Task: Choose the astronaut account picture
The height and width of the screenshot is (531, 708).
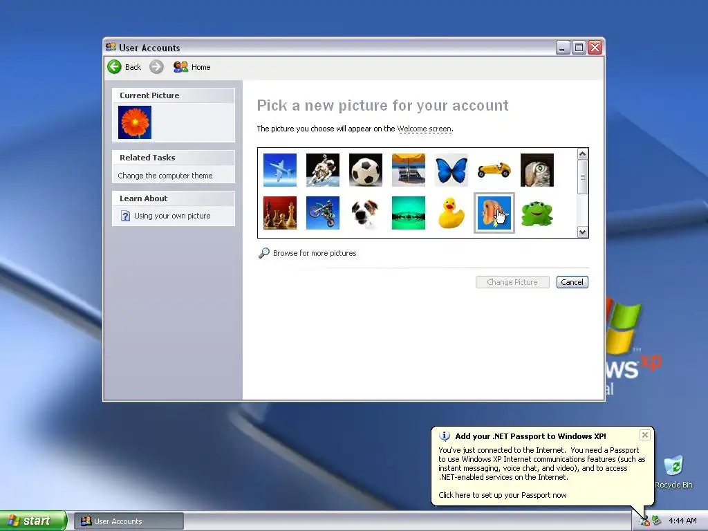Action: click(322, 170)
